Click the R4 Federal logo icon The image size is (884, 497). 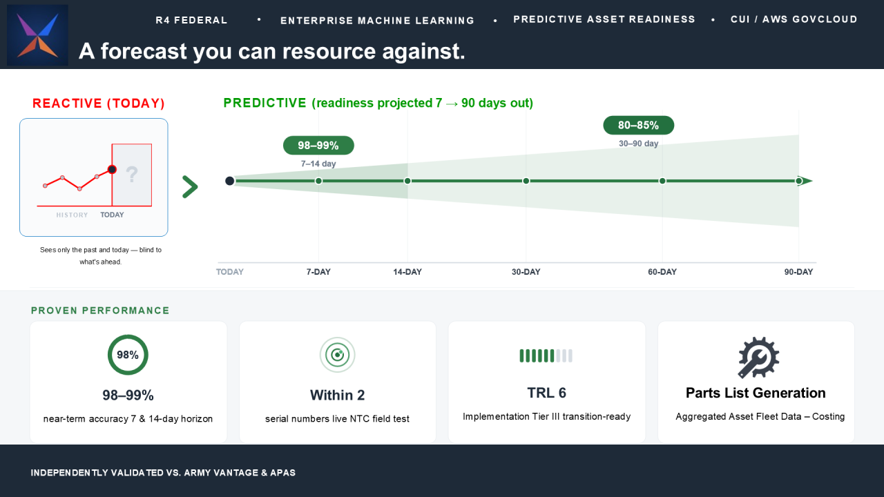tap(37, 35)
